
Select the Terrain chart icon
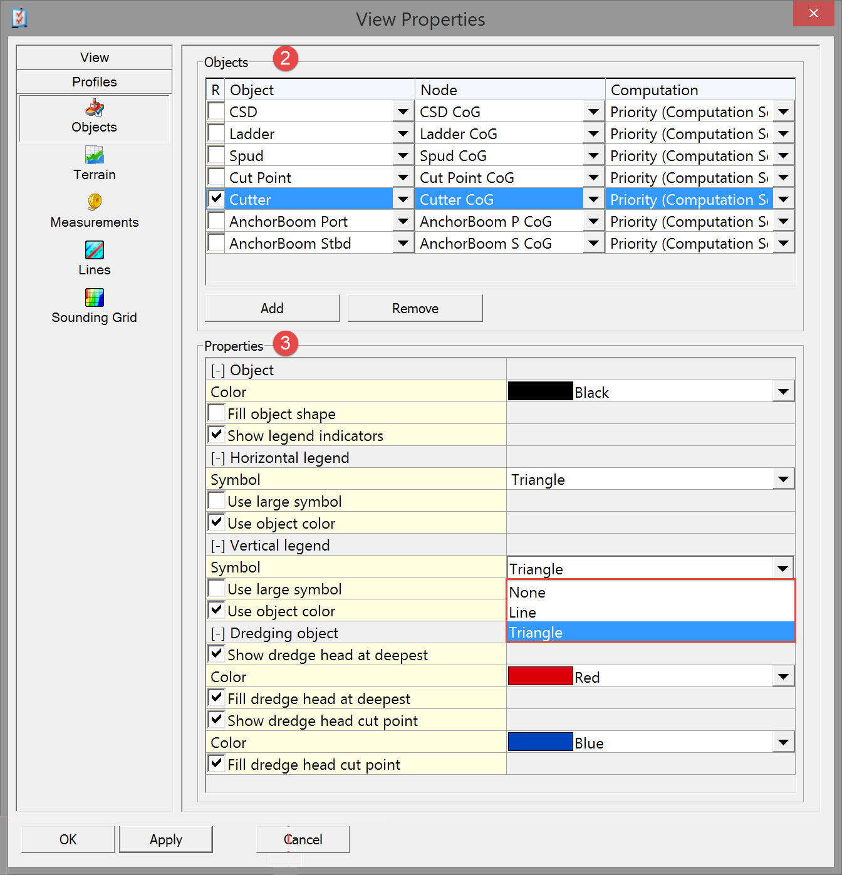(x=95, y=155)
